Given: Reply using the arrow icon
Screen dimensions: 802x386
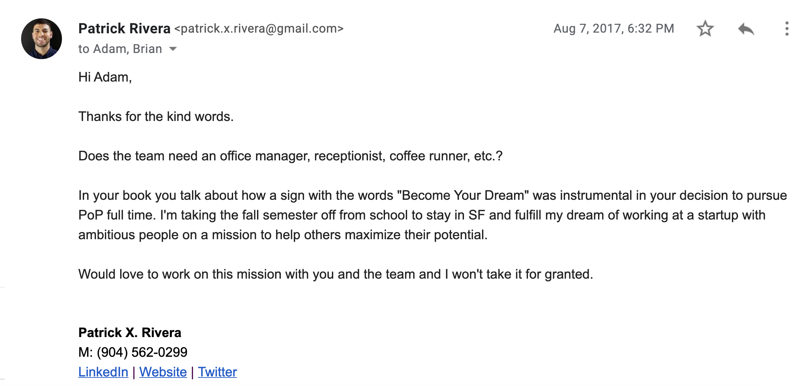Looking at the screenshot, I should [x=746, y=29].
